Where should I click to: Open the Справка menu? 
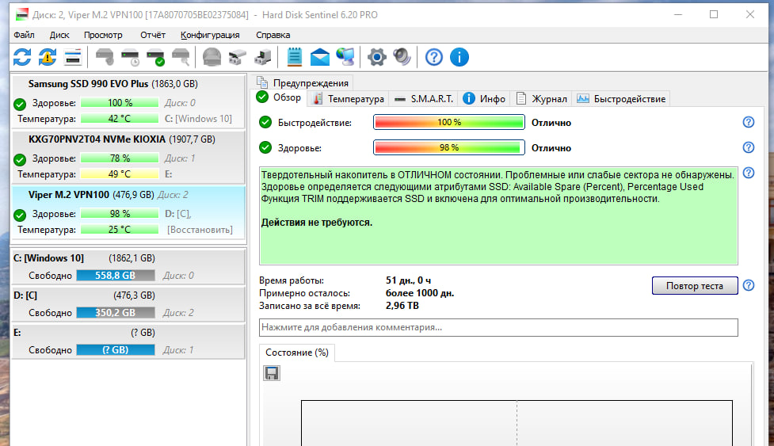pos(273,35)
